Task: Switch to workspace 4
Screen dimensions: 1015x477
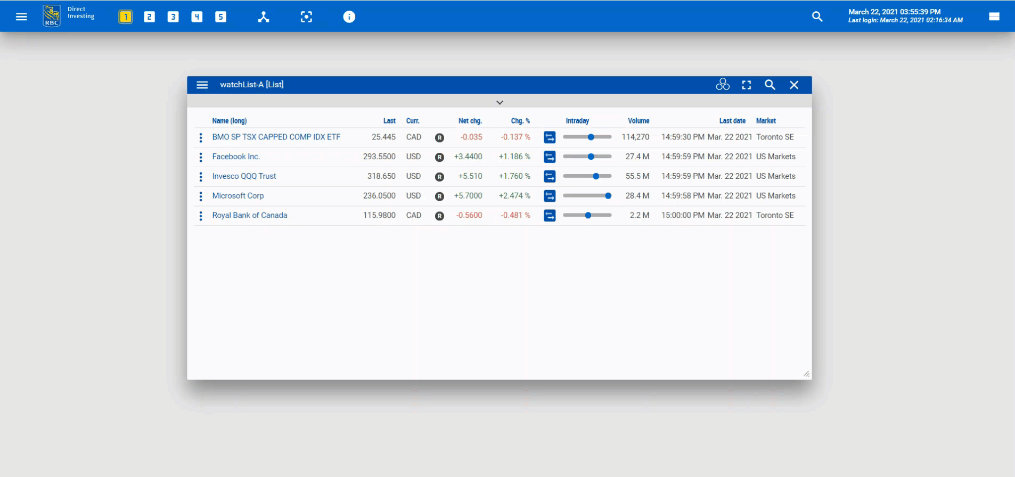Action: [197, 17]
